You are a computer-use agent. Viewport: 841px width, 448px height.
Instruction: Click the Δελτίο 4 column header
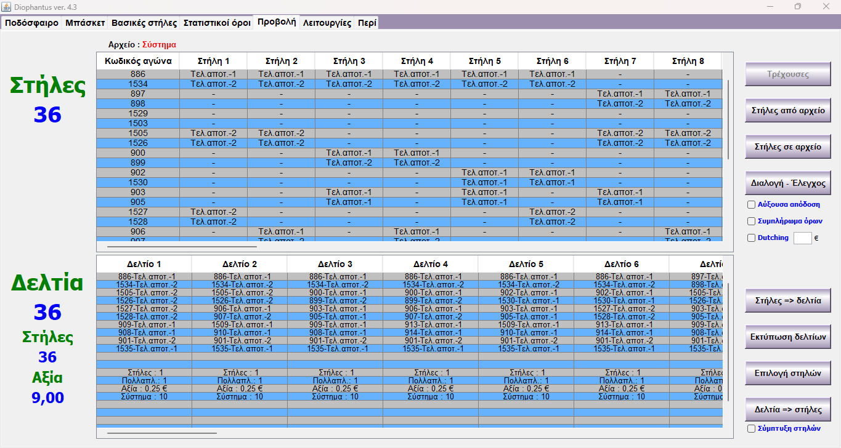tap(431, 263)
